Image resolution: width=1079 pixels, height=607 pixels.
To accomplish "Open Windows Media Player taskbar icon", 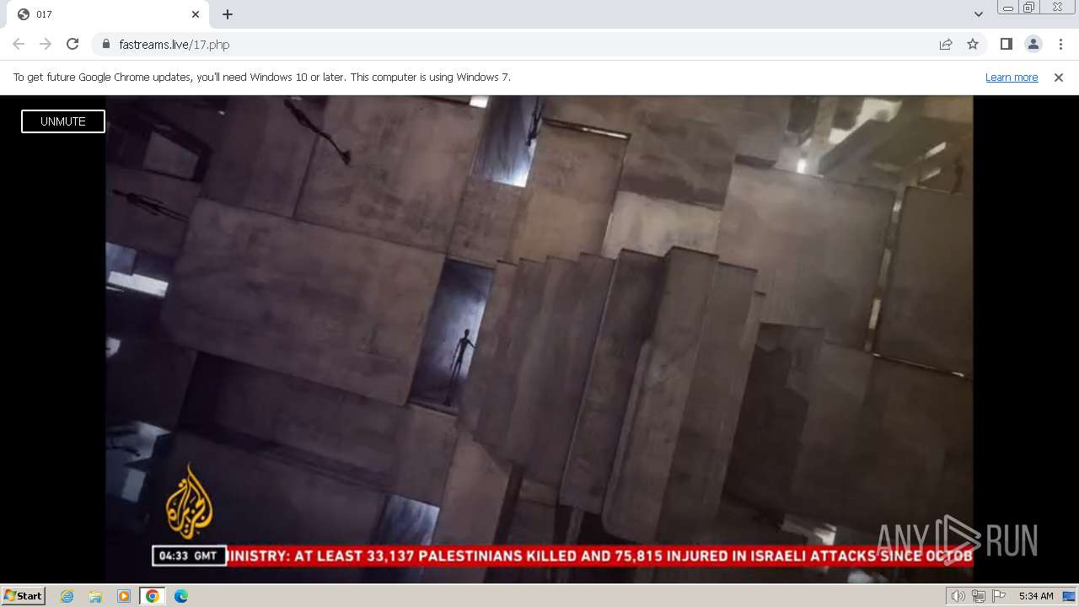I will 124,596.
